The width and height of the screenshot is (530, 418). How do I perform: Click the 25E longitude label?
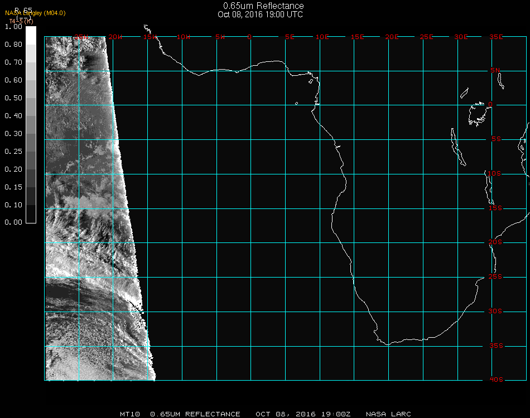[426, 37]
